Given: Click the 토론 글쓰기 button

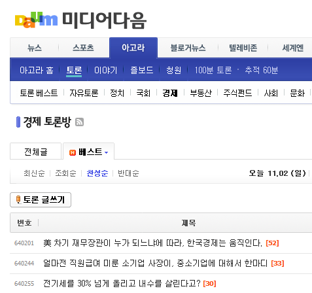Looking at the screenshot, I should point(41,199).
